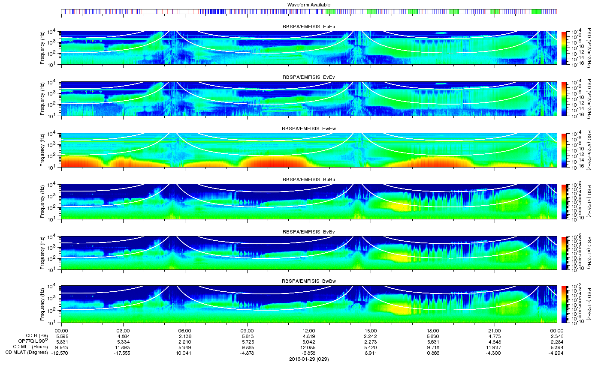
Task: Click the date label "2016-01-29 (029)"
Action: click(x=309, y=359)
